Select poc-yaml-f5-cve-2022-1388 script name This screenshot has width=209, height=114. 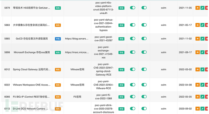103,97
